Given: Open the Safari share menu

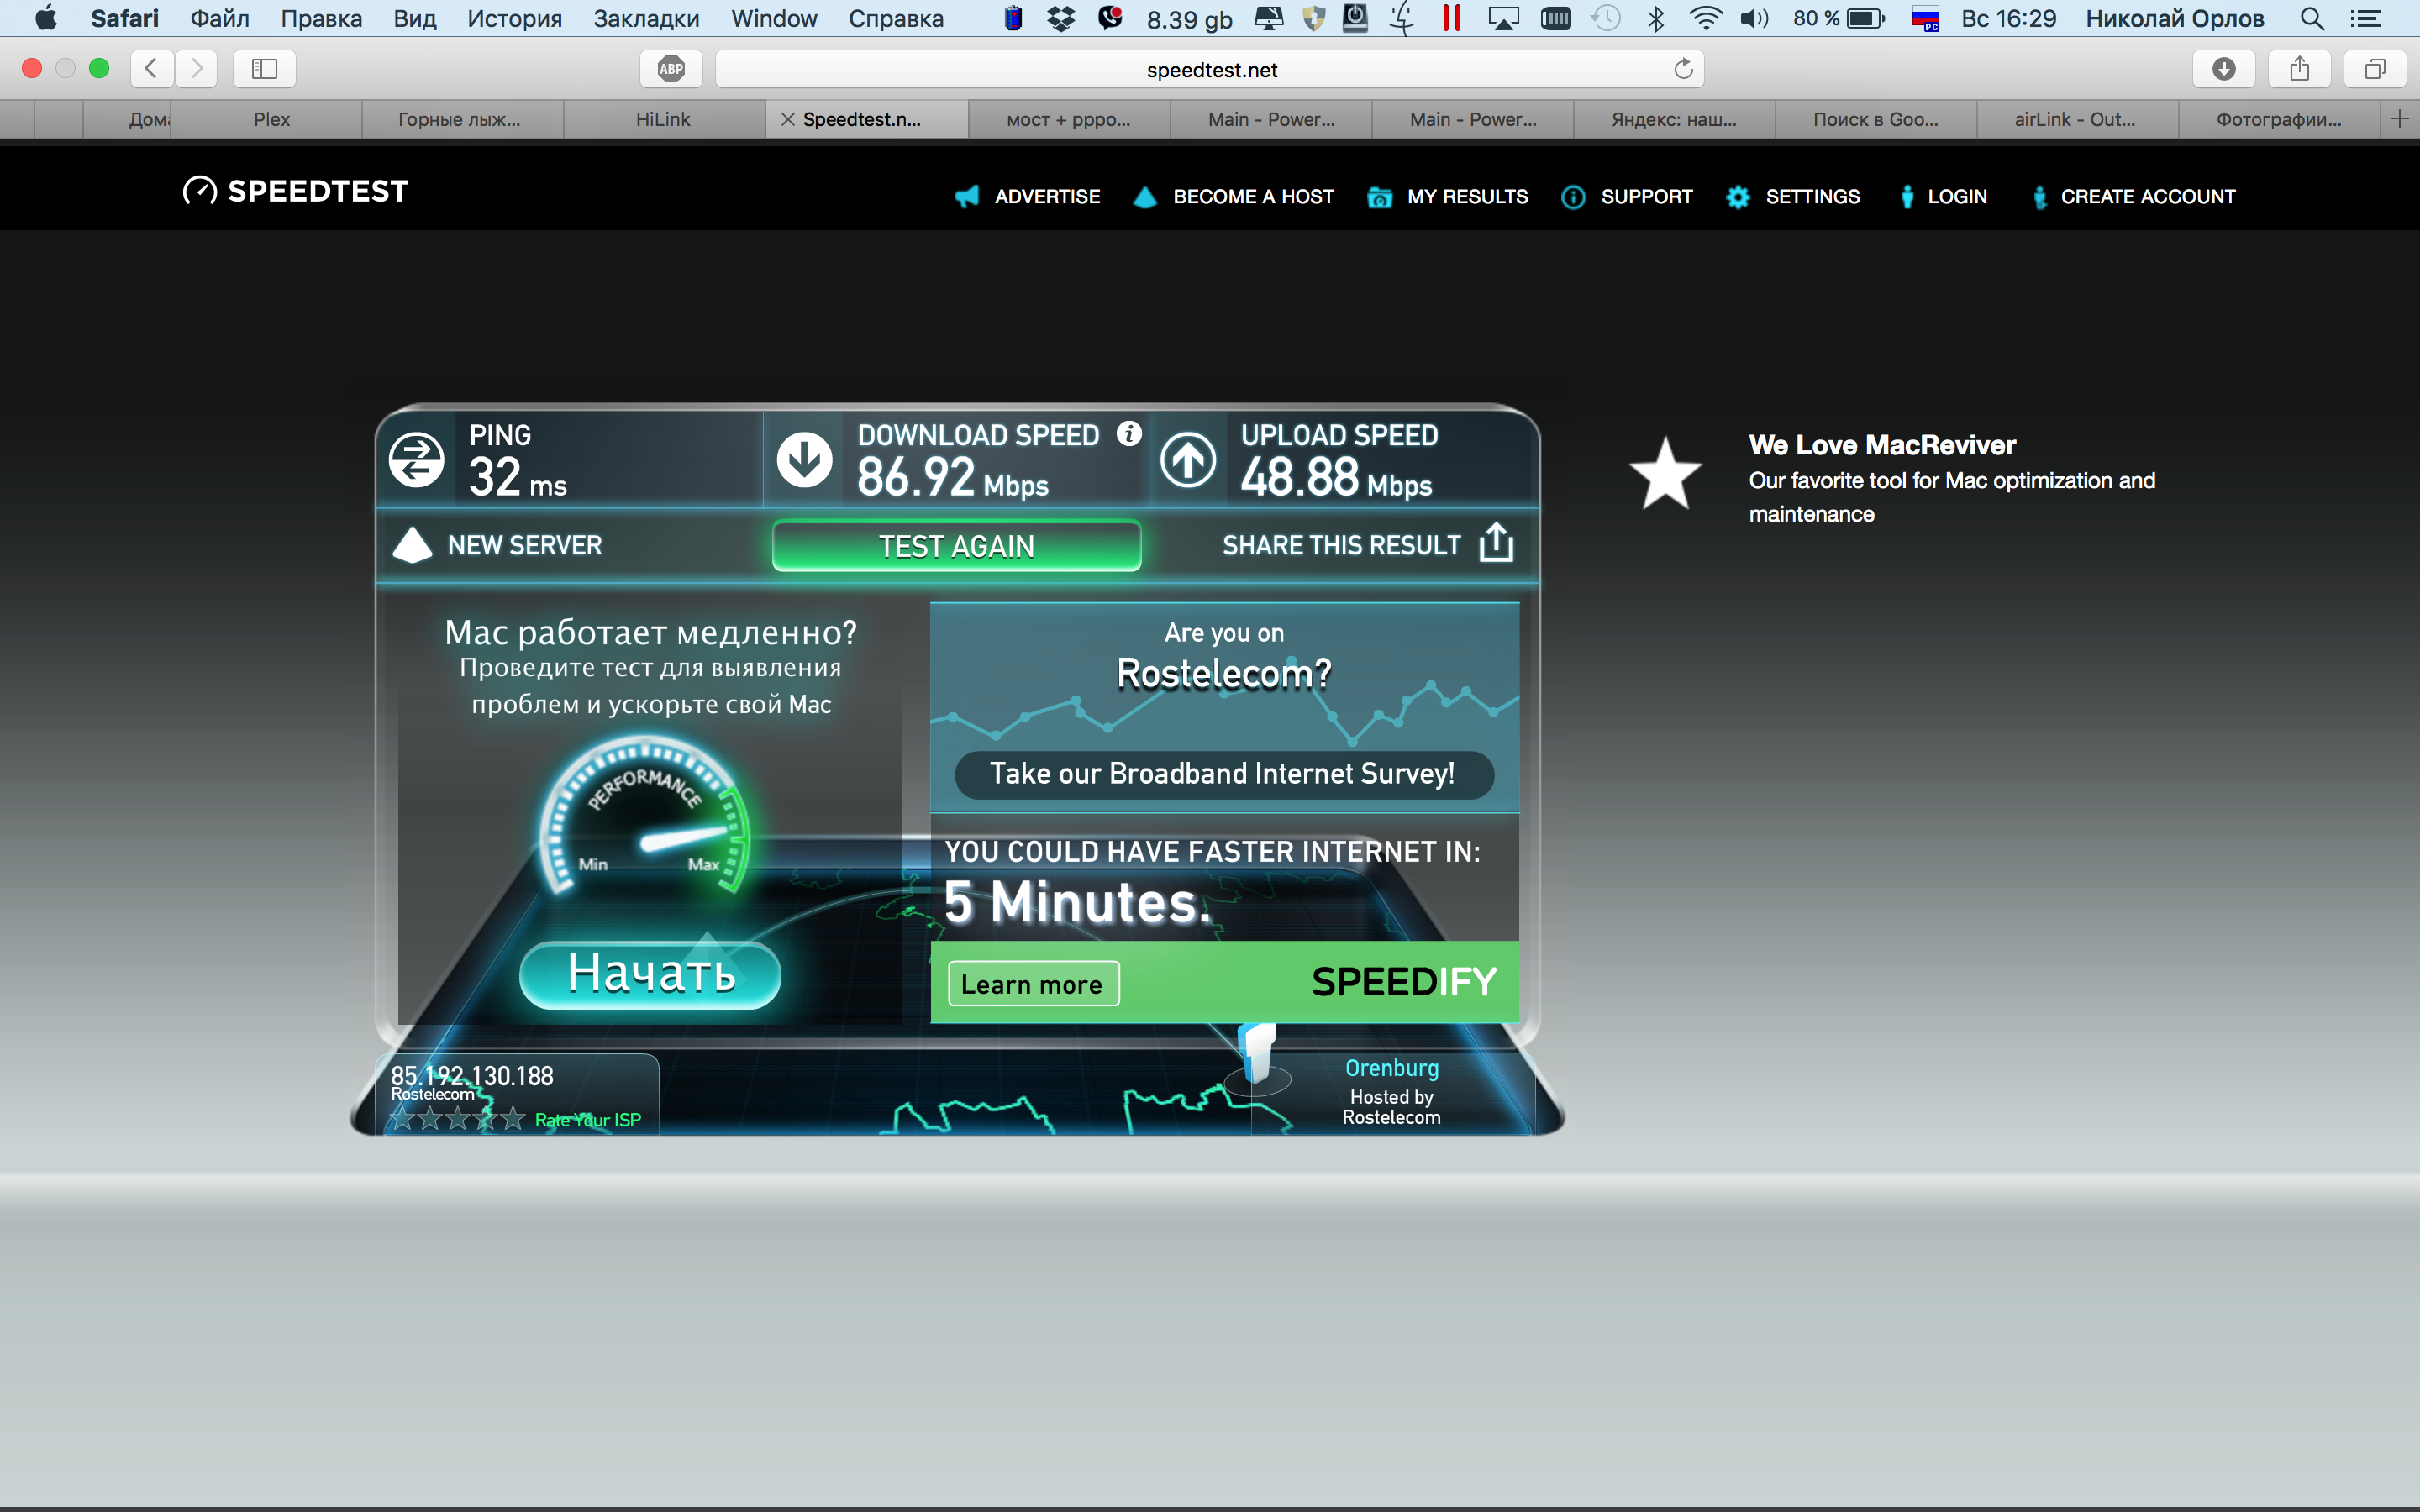Looking at the screenshot, I should (2300, 69).
